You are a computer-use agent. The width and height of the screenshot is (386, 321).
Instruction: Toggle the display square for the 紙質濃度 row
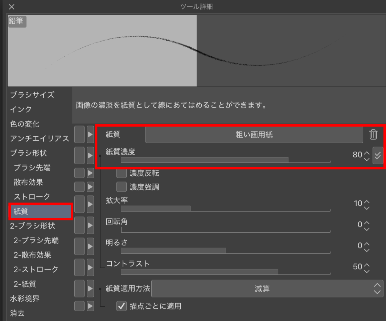pos(79,156)
